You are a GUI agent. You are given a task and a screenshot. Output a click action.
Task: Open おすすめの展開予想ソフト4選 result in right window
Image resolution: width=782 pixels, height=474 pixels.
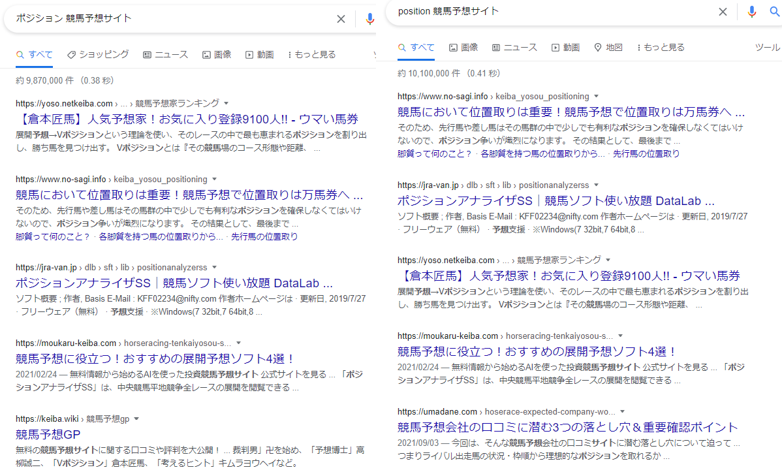click(538, 352)
